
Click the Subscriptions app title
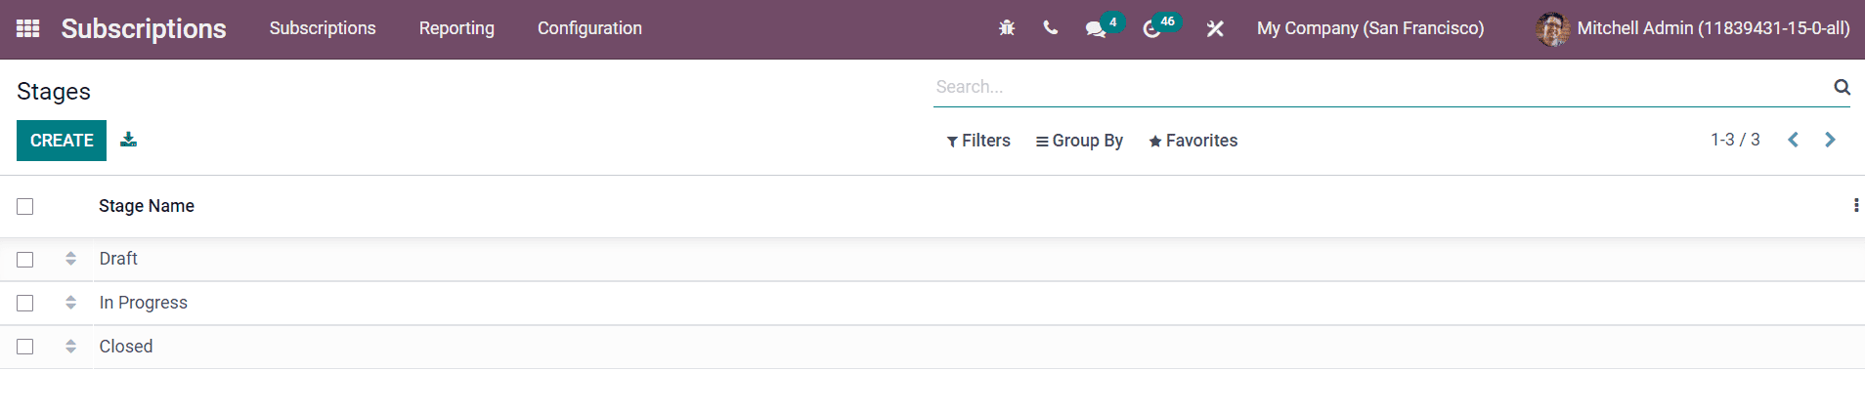(144, 28)
